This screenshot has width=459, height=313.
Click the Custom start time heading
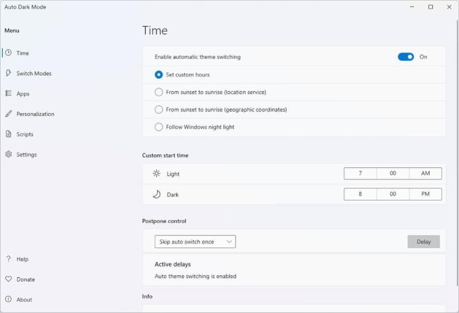point(165,155)
